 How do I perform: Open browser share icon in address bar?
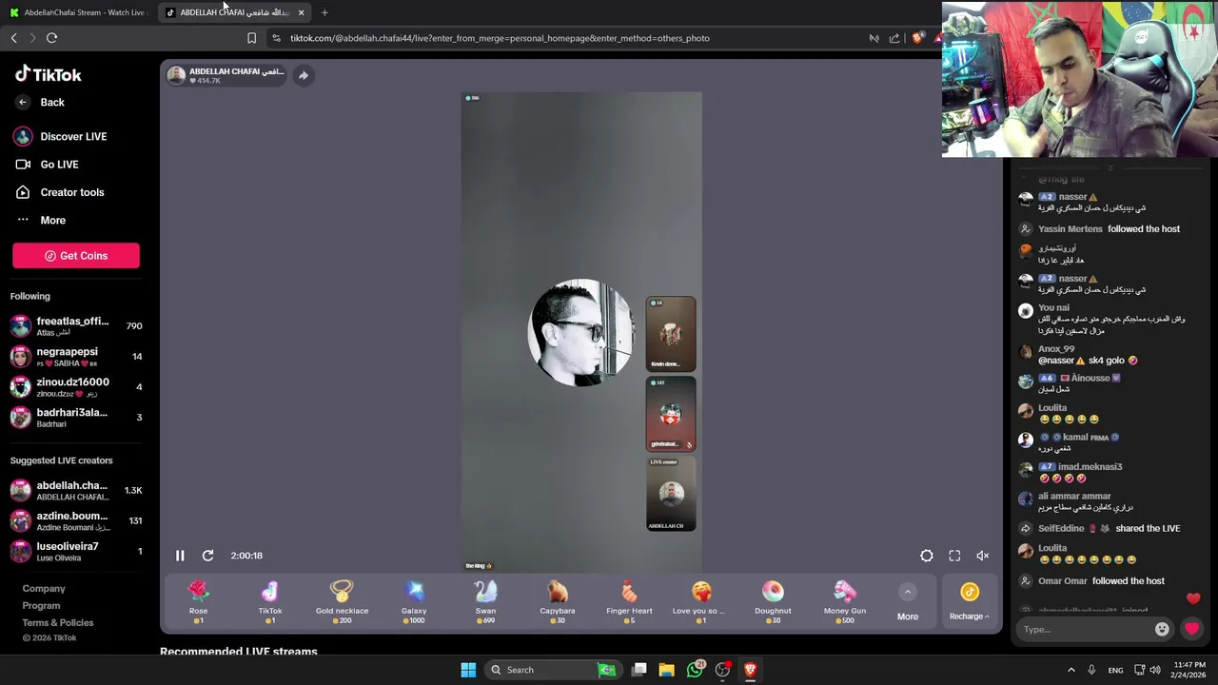pos(894,38)
